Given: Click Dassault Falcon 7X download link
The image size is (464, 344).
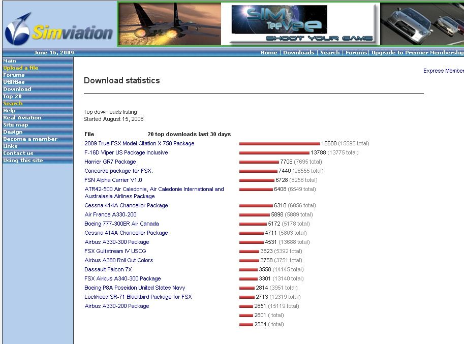Looking at the screenshot, I should (x=108, y=269).
